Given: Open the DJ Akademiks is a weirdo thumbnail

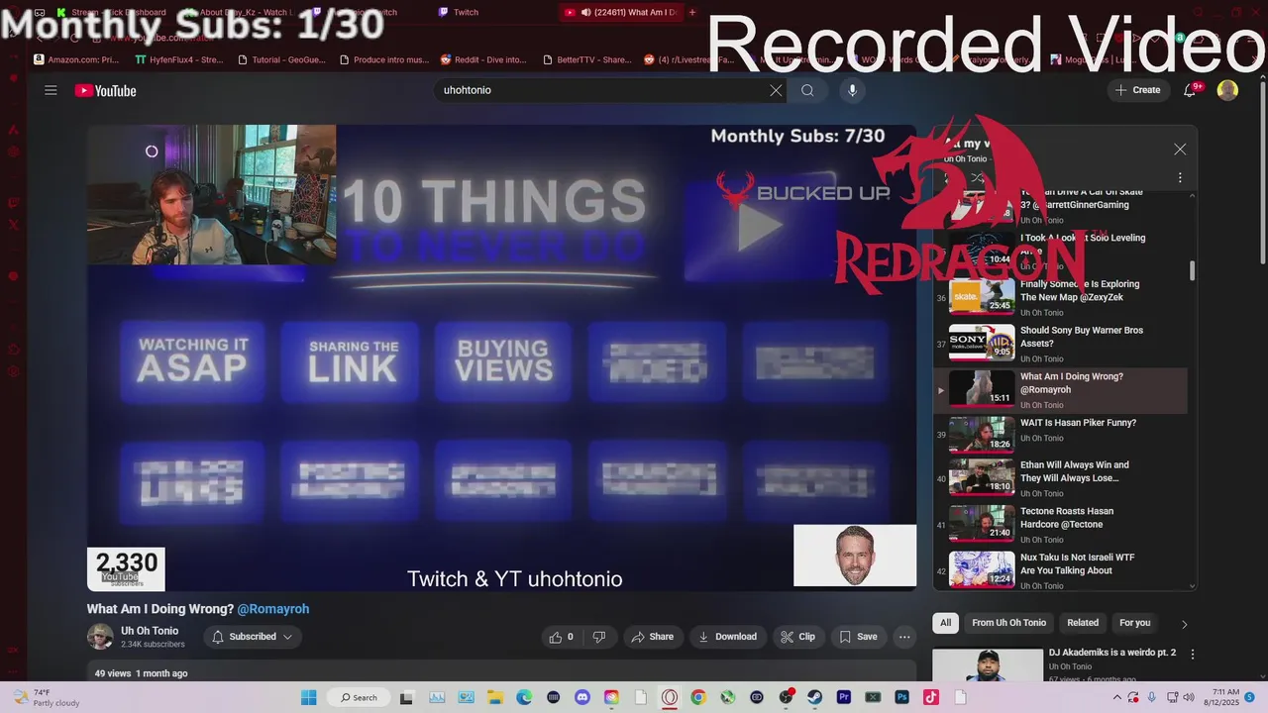Looking at the screenshot, I should click(988, 665).
